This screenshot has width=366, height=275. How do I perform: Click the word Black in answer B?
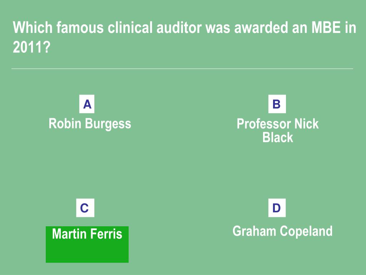point(277,137)
